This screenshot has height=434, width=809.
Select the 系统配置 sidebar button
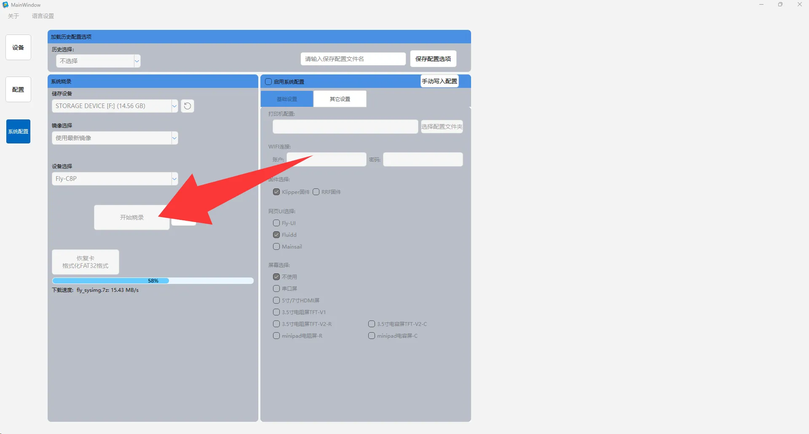pyautogui.click(x=18, y=132)
